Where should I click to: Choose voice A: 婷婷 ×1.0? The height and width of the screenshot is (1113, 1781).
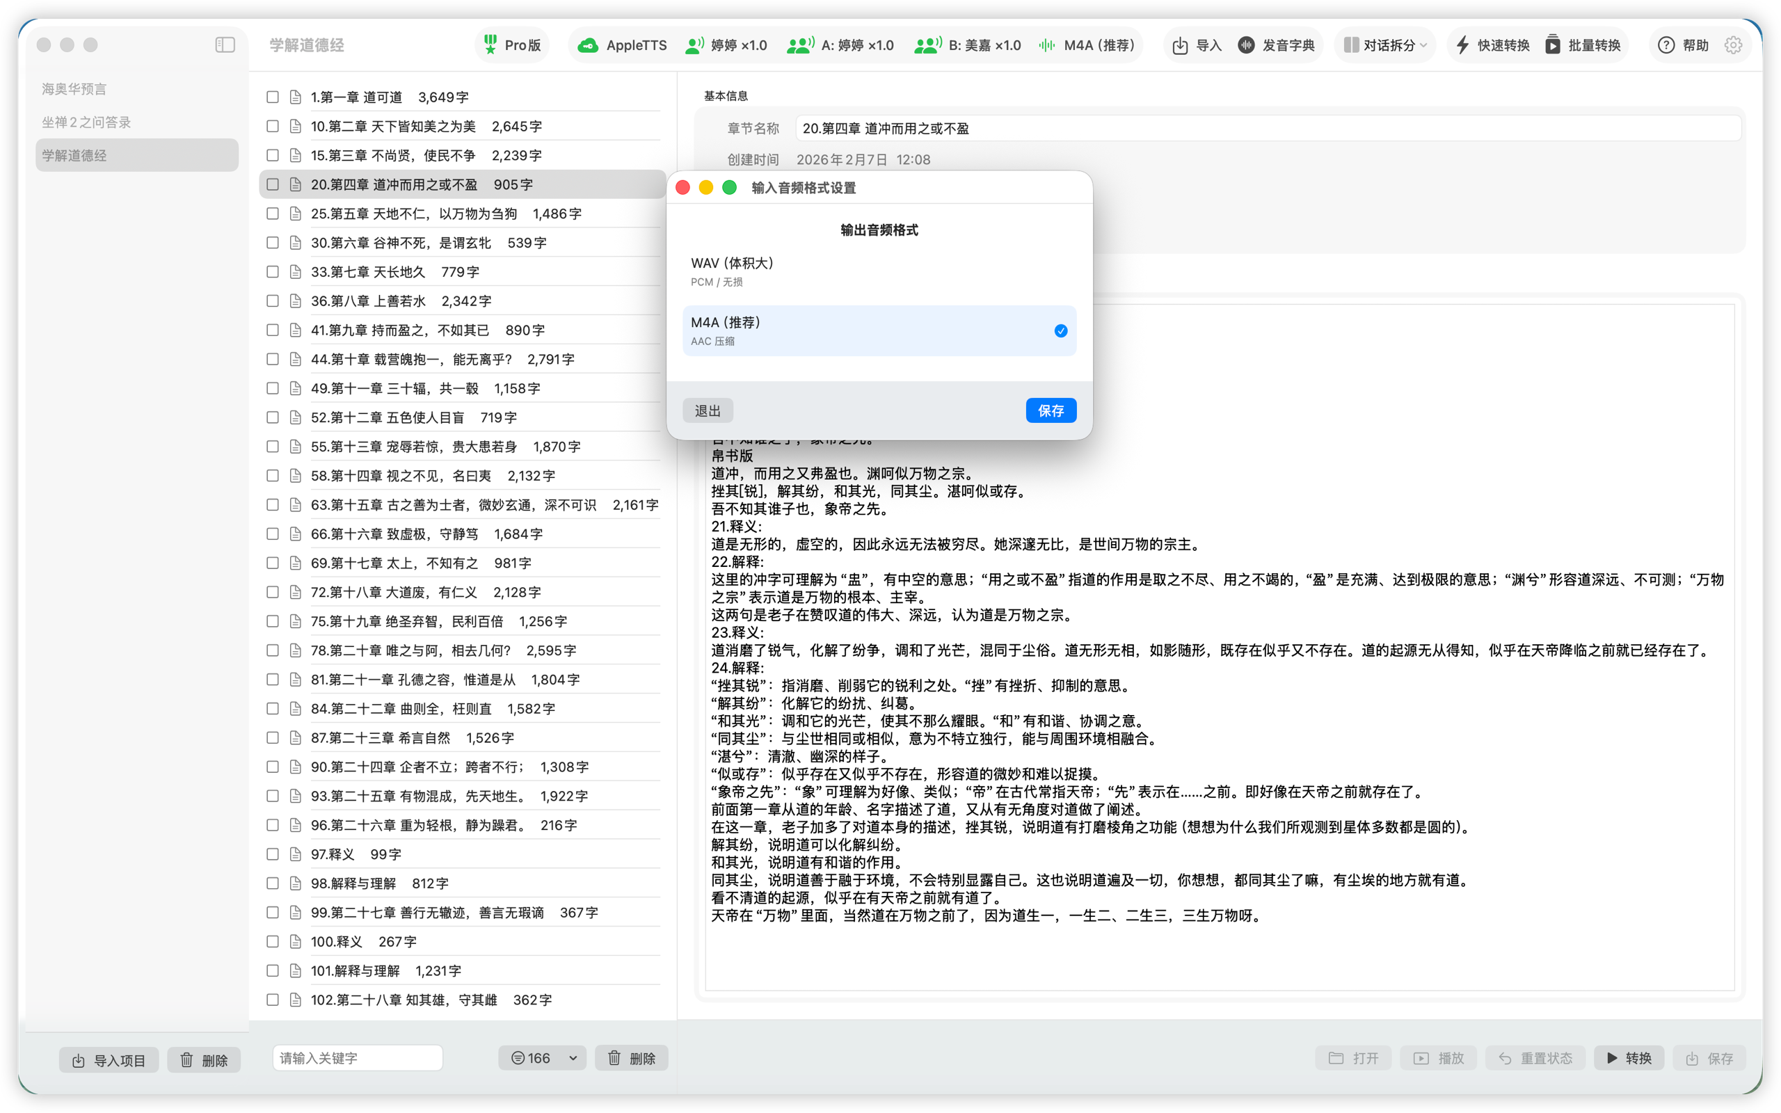click(840, 46)
